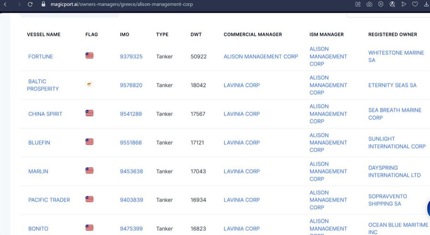This screenshot has height=235, width=430.
Task: Open the BLUEFIN vessel link
Action: (39, 143)
